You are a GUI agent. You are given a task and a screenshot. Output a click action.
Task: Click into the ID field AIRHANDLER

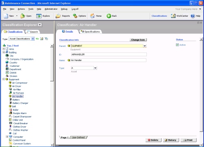[x=109, y=55]
